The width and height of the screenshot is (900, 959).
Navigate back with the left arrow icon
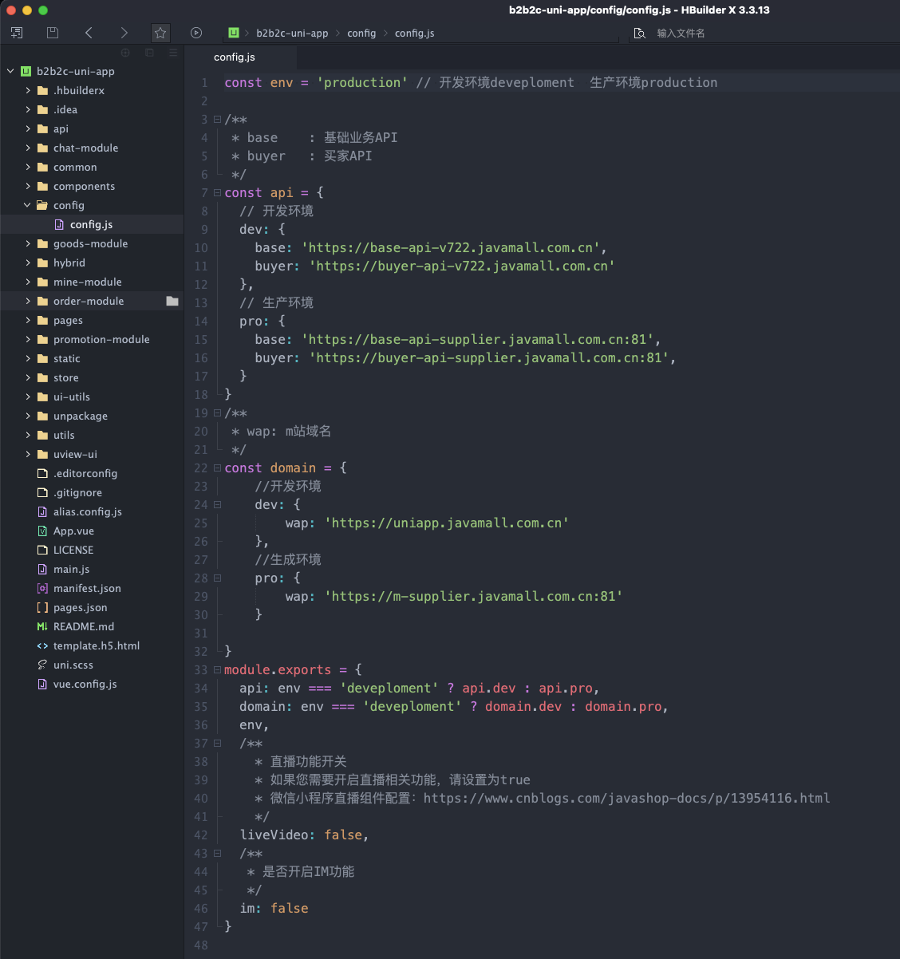pos(89,33)
